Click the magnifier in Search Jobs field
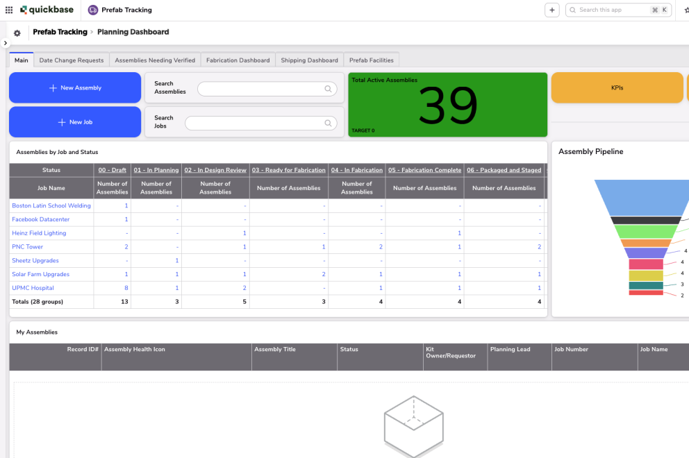 tap(327, 123)
